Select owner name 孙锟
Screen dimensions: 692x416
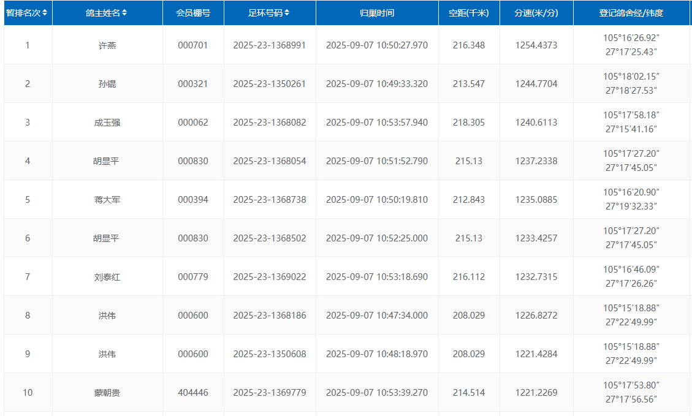click(x=107, y=84)
